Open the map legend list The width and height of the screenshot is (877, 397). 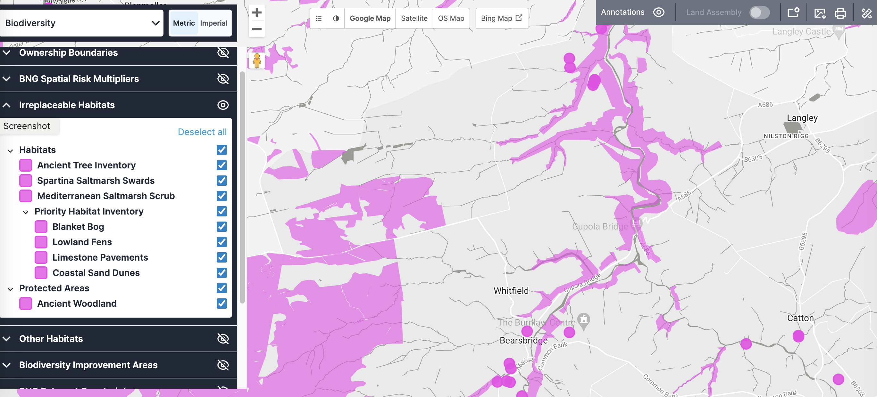tap(319, 18)
